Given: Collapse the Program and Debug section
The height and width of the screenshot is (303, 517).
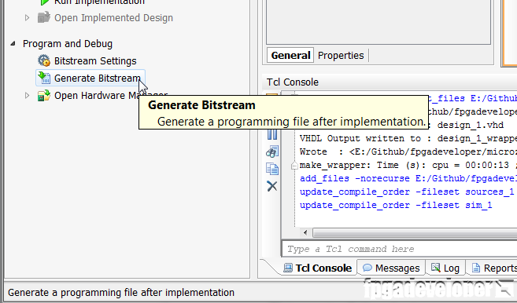Looking at the screenshot, I should (13, 43).
